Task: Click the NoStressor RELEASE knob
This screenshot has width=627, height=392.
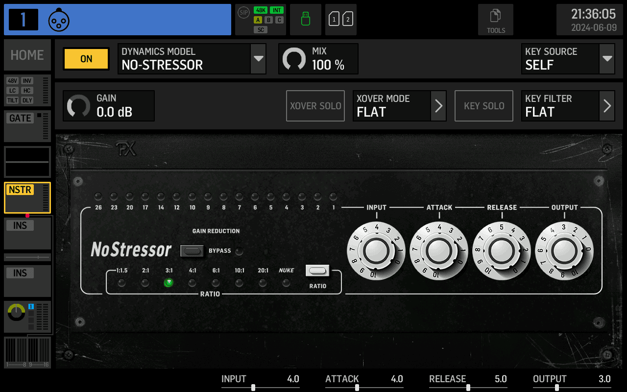Action: [x=502, y=251]
